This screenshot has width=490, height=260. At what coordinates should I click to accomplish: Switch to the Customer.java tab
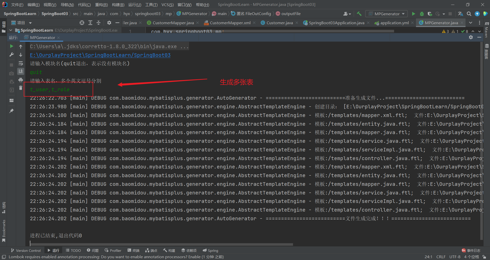(279, 23)
